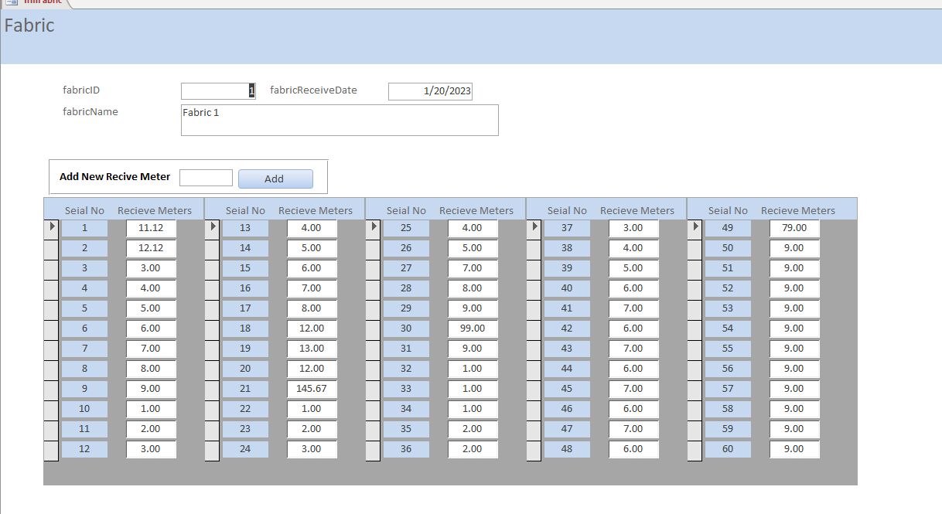Select current-record arrow next to Seial No 25
This screenshot has width=942, height=514.
pos(373,227)
